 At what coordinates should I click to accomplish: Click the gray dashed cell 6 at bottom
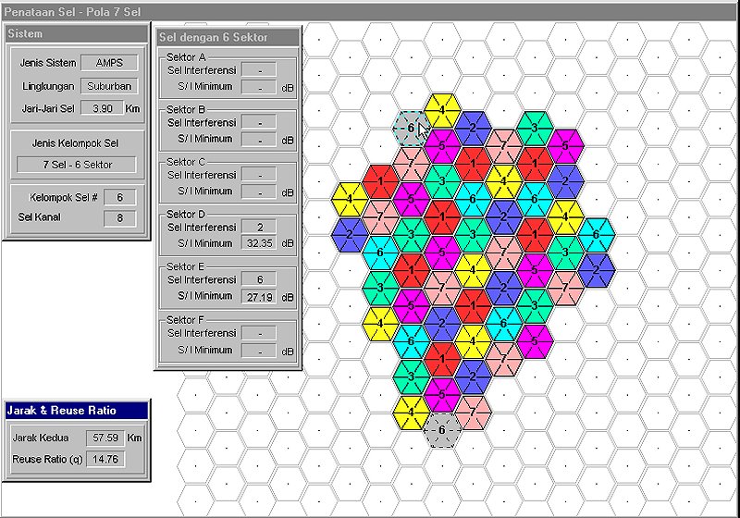[x=442, y=429]
